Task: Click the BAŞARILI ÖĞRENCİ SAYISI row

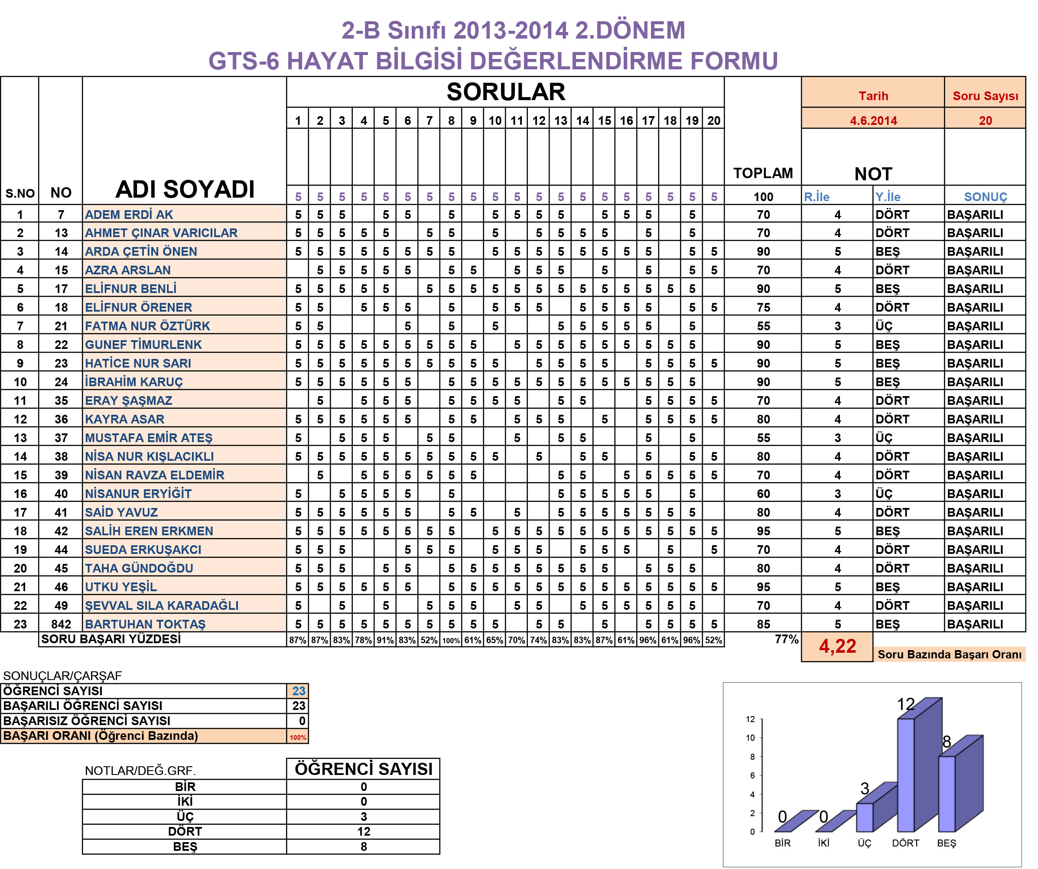Action: tap(155, 706)
